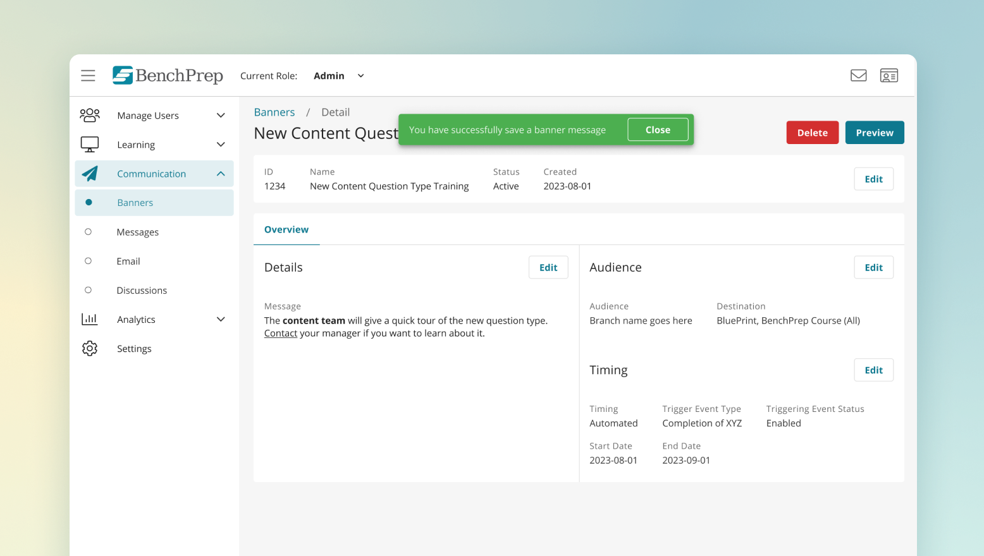
Task: Click the Communication paper plane icon
Action: point(90,174)
